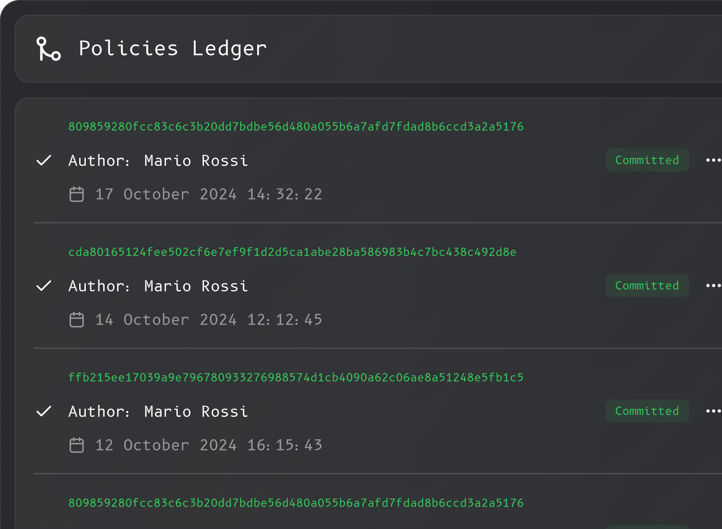
Task: Click the git branch icon beside Policies Ledger
Action: click(49, 49)
